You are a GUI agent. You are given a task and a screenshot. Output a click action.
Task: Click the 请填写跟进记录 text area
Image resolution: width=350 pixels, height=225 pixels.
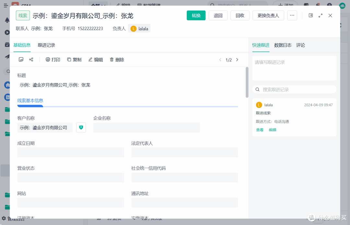click(294, 68)
